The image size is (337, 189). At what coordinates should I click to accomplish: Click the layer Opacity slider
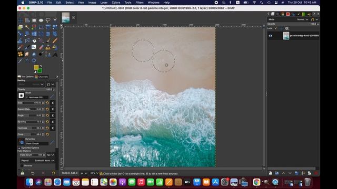tap(293, 24)
